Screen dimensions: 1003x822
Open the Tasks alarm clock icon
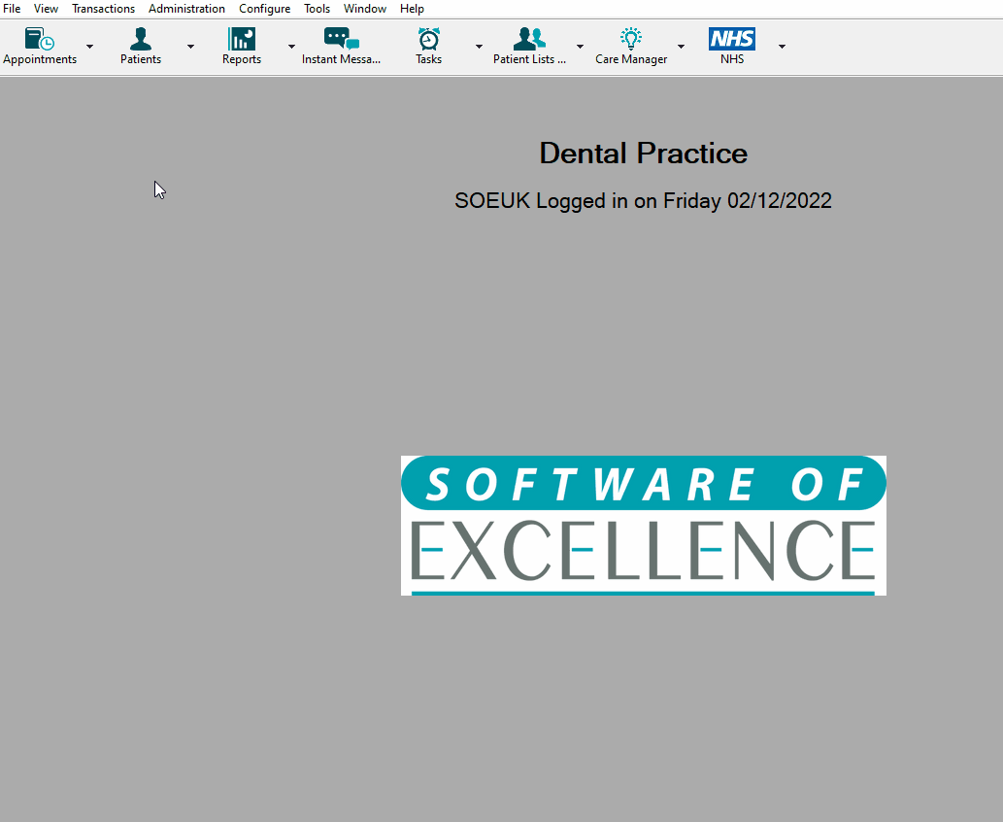[x=428, y=46]
